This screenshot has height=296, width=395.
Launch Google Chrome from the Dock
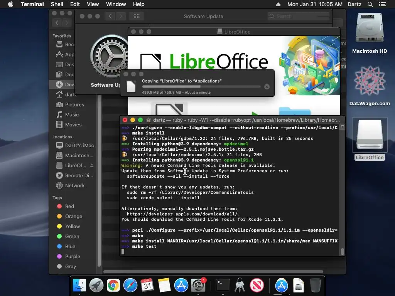pyautogui.click(x=113, y=286)
